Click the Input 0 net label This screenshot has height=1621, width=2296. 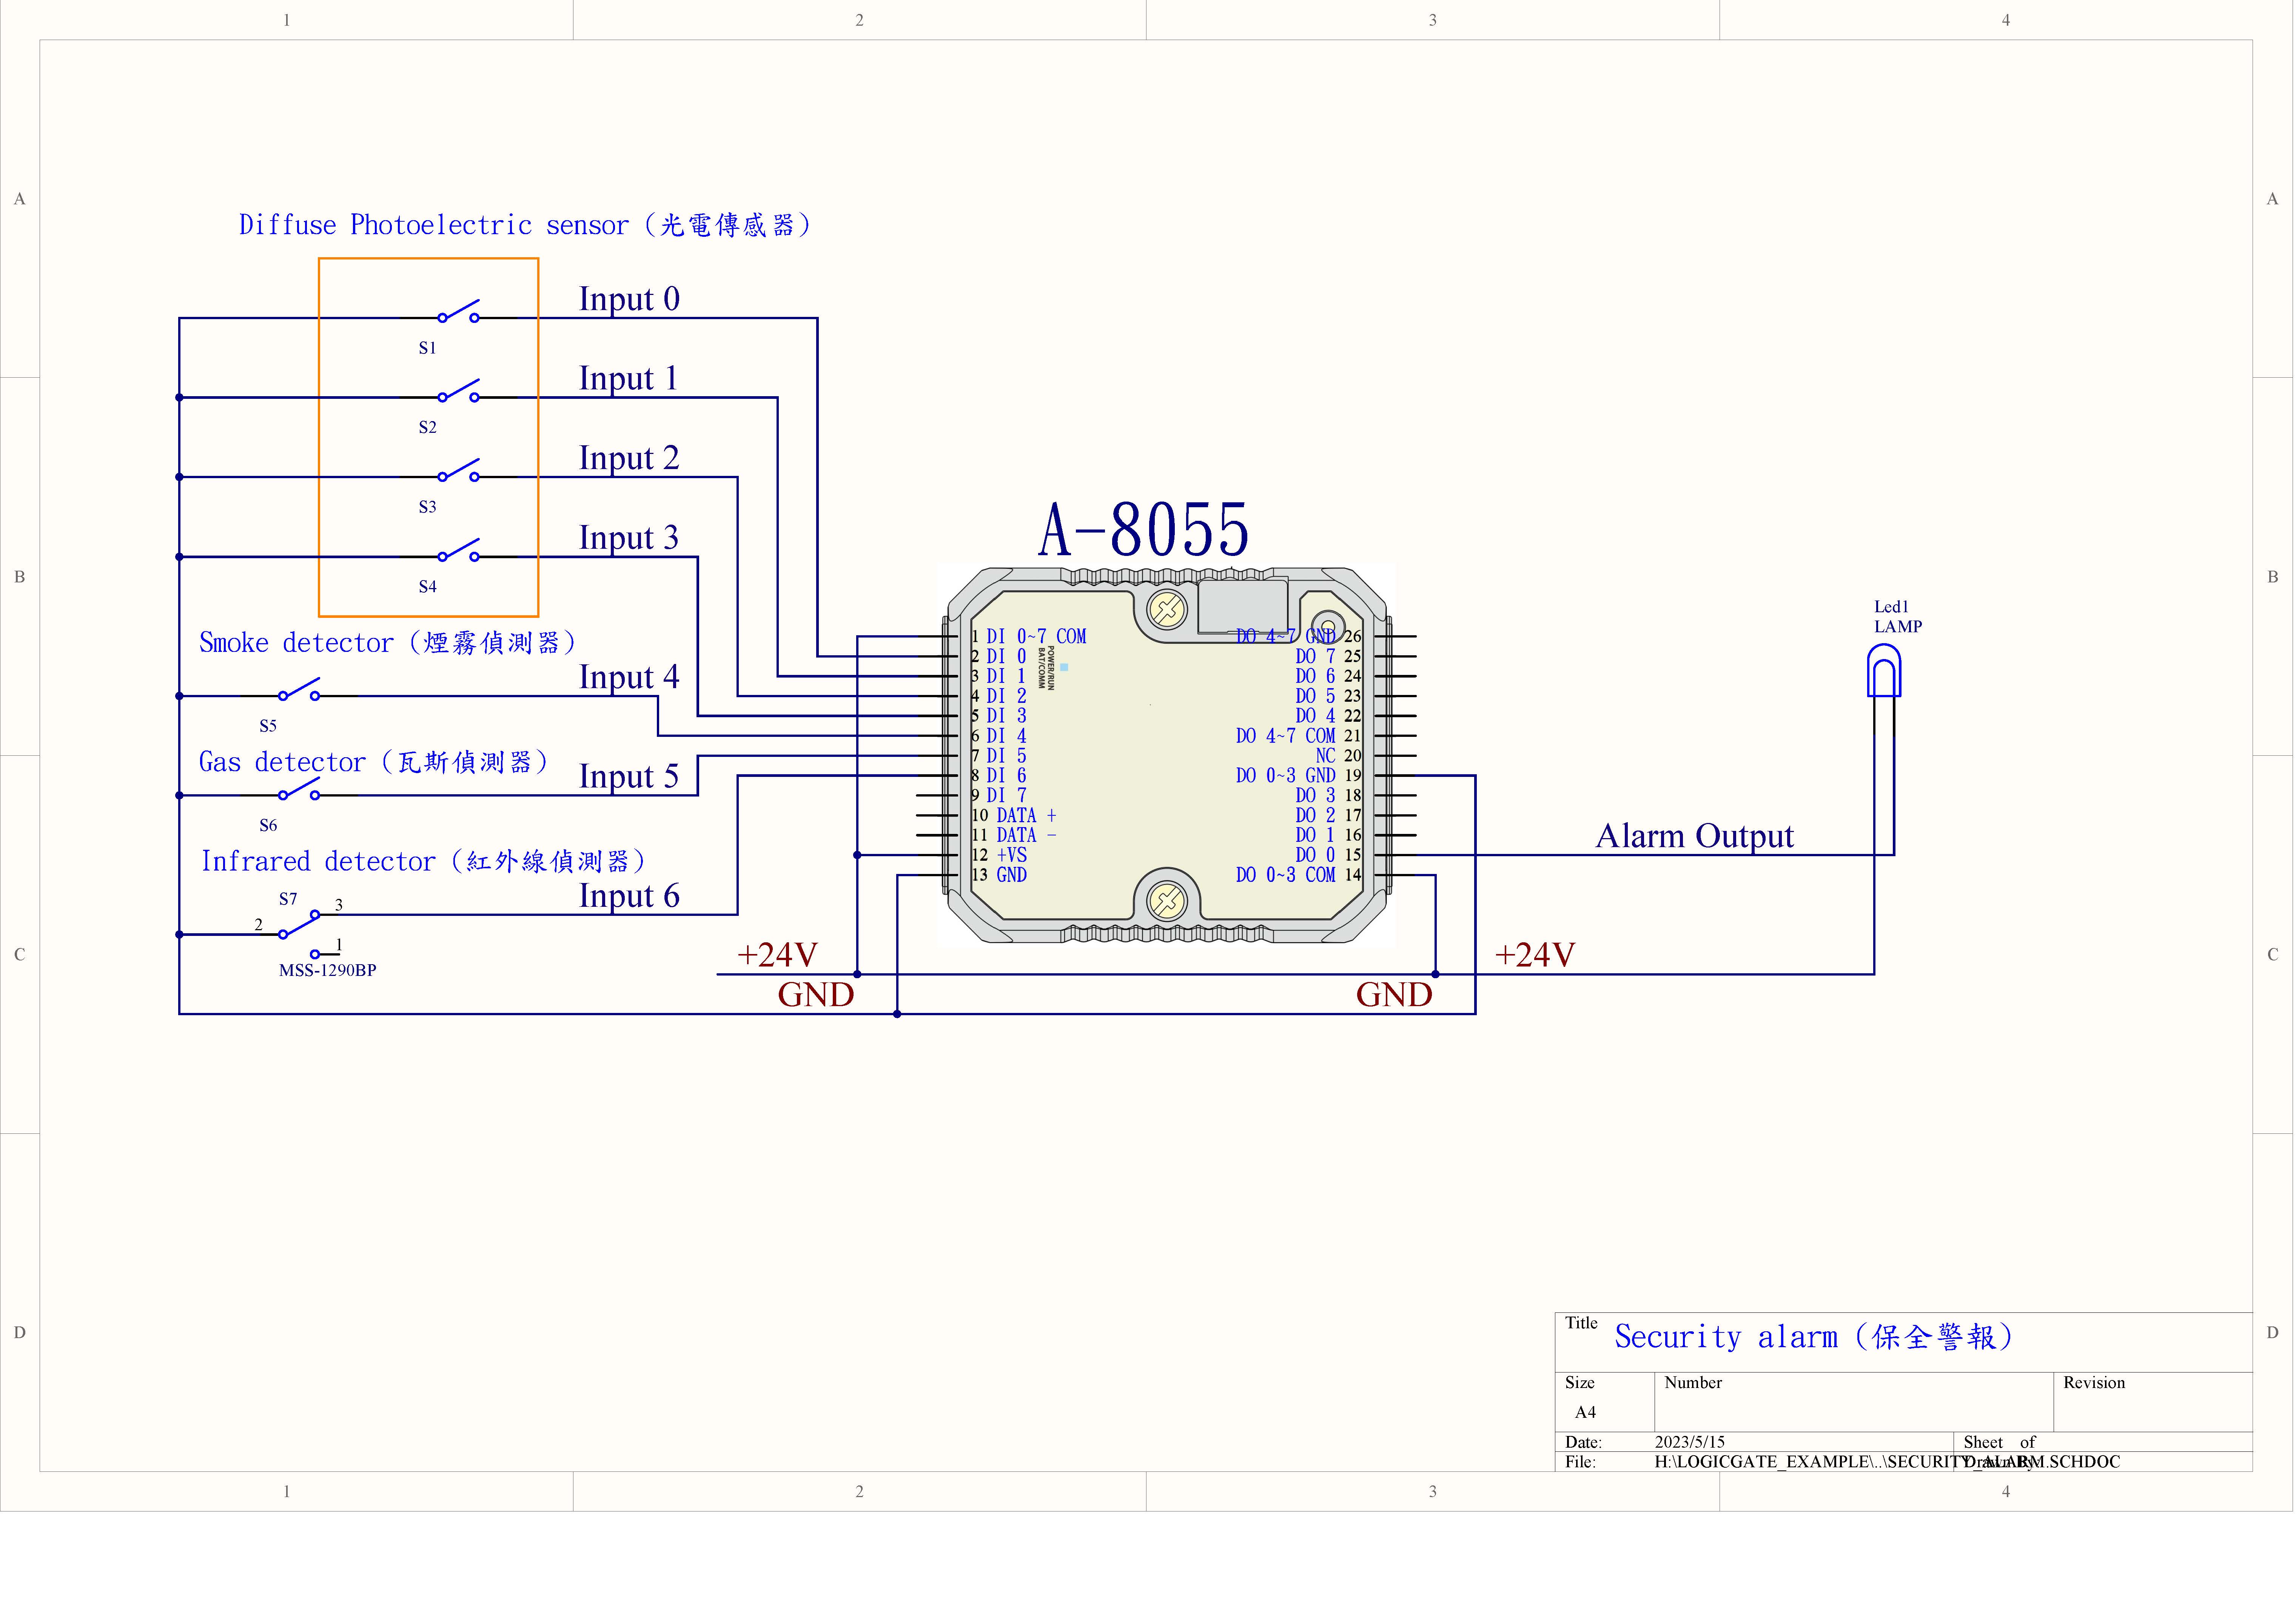click(629, 298)
